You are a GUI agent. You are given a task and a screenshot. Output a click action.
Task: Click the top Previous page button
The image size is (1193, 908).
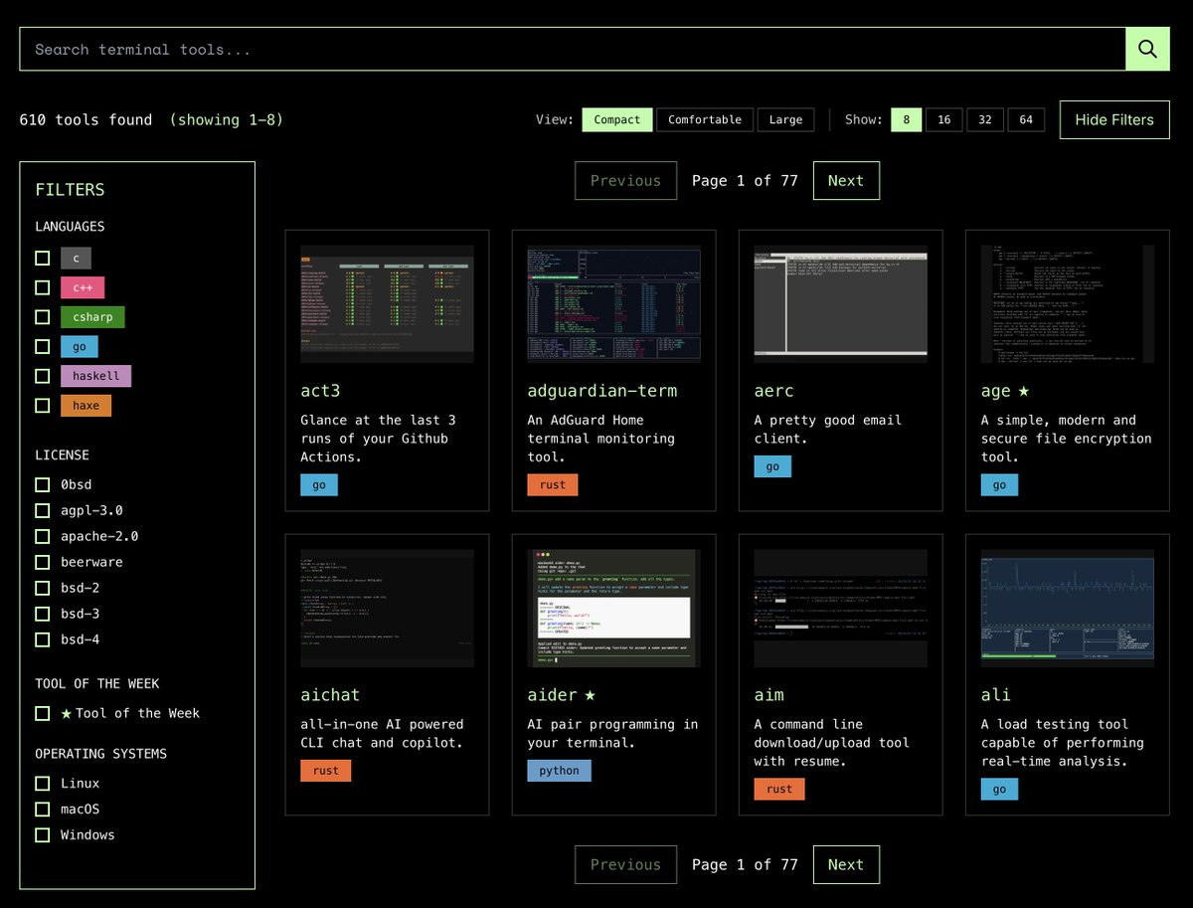[625, 180]
